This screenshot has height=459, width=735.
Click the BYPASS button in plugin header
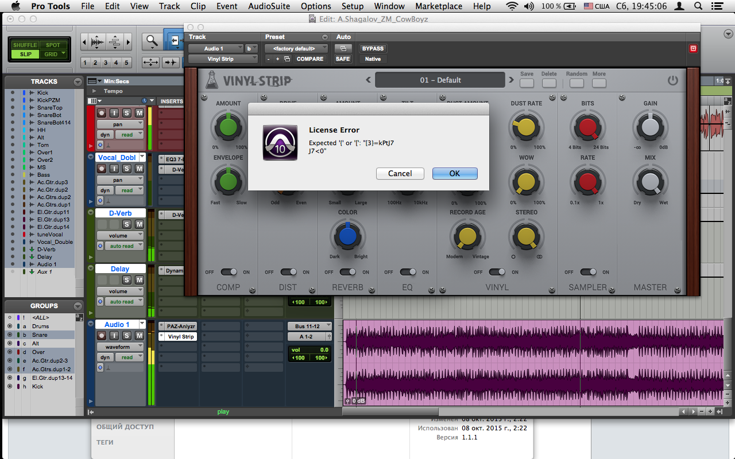[373, 49]
